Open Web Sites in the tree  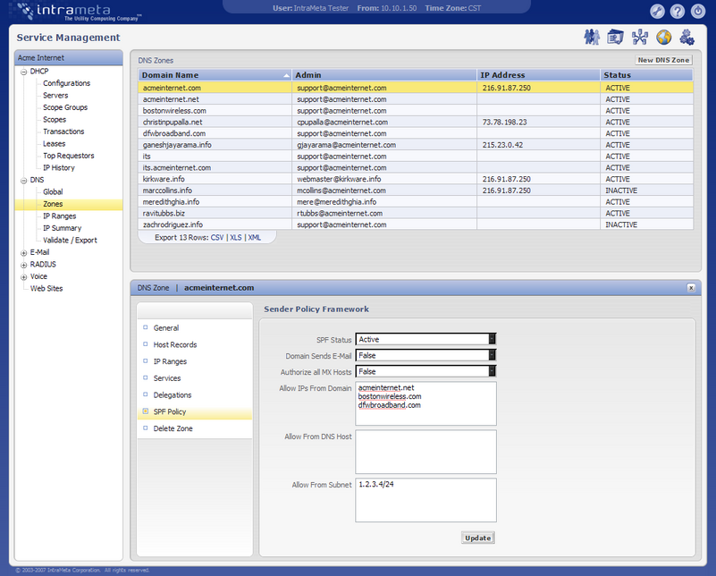(x=46, y=289)
